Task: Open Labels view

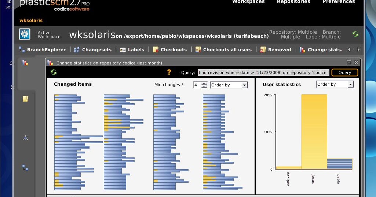Action: coord(132,49)
